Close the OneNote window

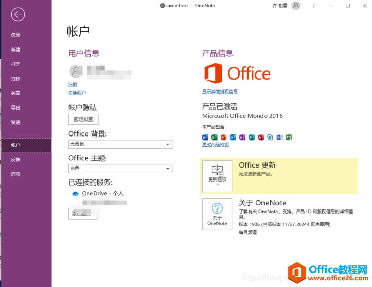tap(365, 6)
